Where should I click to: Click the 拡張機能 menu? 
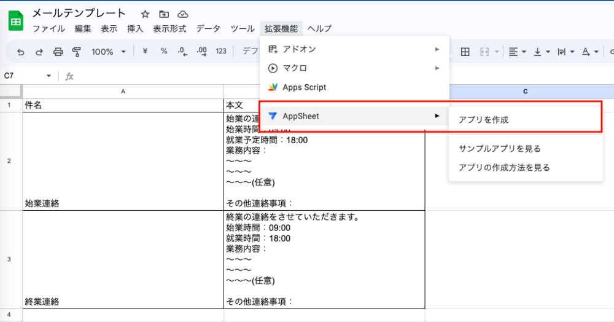[x=281, y=29]
